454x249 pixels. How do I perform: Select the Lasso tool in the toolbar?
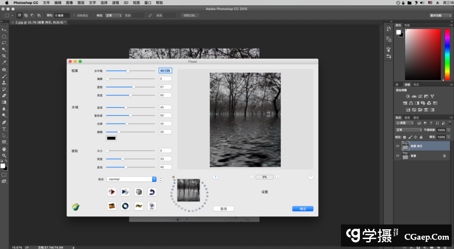(x=4, y=43)
